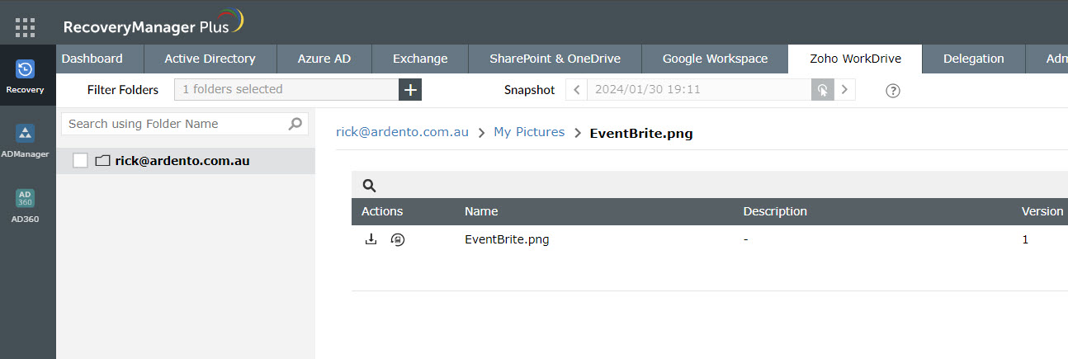Viewport: 1068px width, 359px height.
Task: Open the apps grid launcher icon
Action: (x=26, y=27)
